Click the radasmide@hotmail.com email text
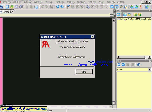 tap(72, 47)
